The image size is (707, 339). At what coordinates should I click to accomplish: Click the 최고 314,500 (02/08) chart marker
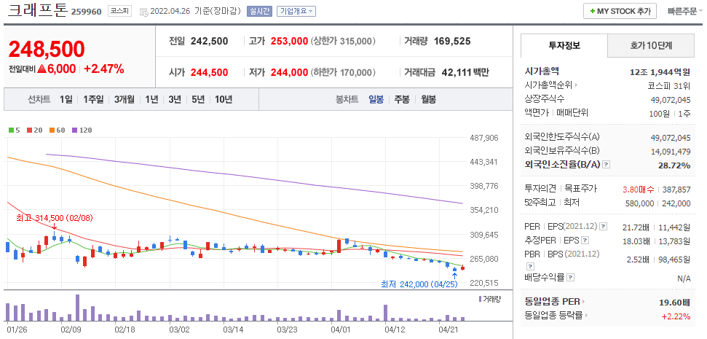click(x=55, y=219)
